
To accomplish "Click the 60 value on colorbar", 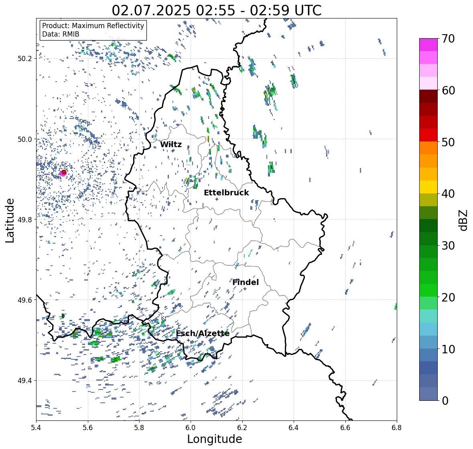I will pyautogui.click(x=448, y=90).
